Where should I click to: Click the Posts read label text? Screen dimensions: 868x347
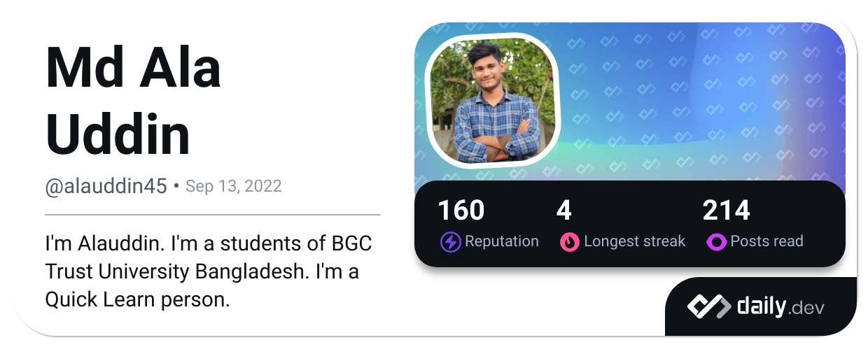766,241
